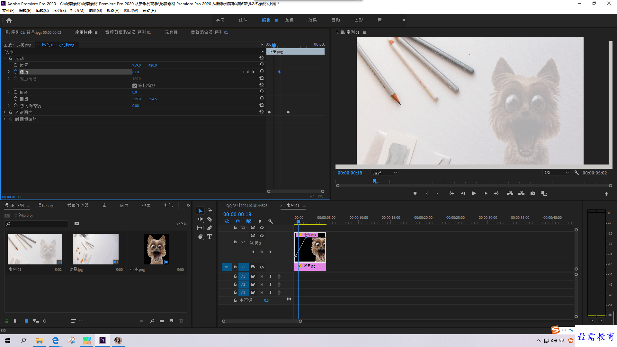Click timeline timecode 00:00:00:18
617x347 pixels.
[237, 214]
